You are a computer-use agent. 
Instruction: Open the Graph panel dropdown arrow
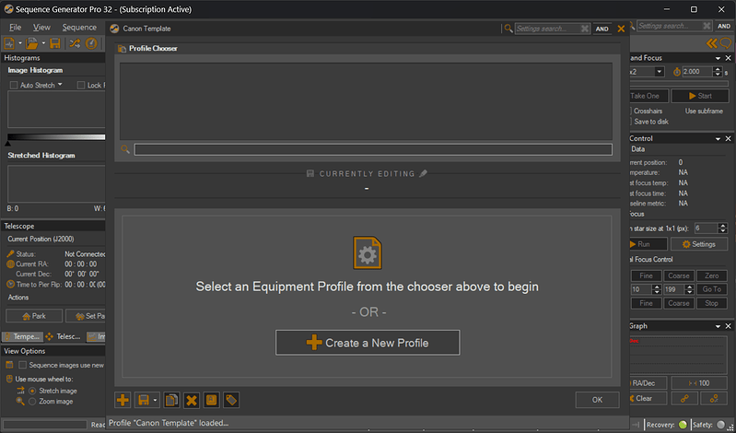click(x=718, y=326)
